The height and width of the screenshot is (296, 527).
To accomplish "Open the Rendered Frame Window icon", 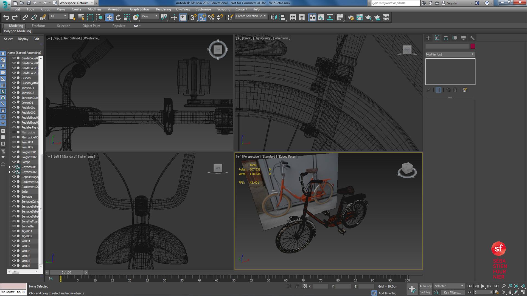I will pos(359,18).
